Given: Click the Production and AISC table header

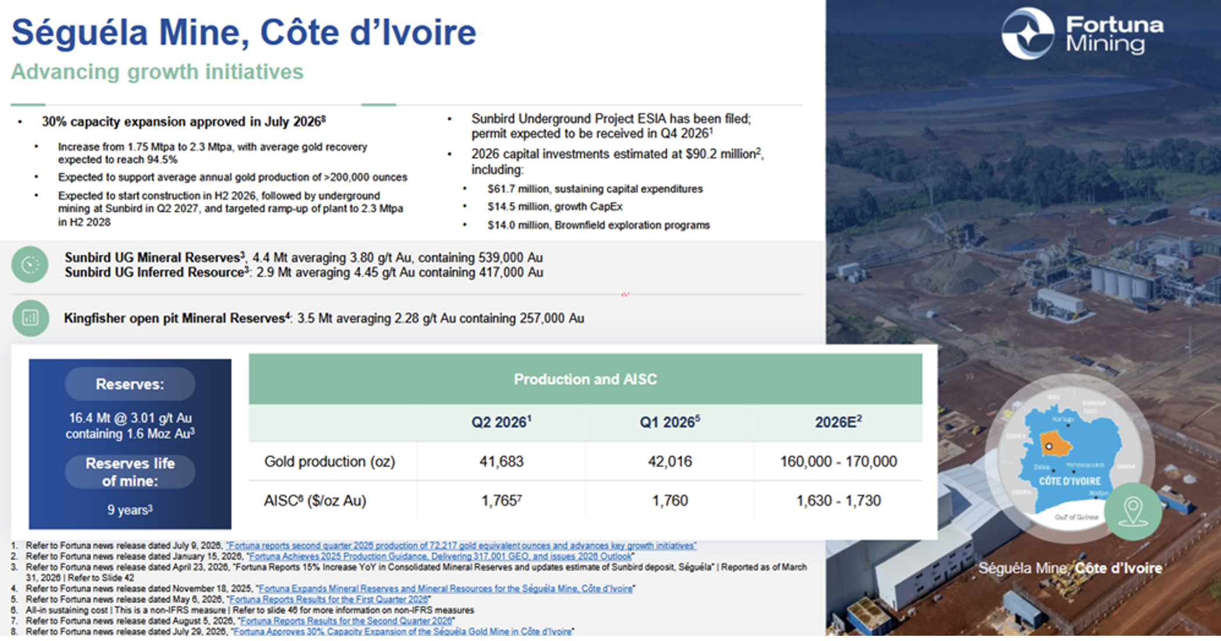Looking at the screenshot, I should [x=585, y=379].
